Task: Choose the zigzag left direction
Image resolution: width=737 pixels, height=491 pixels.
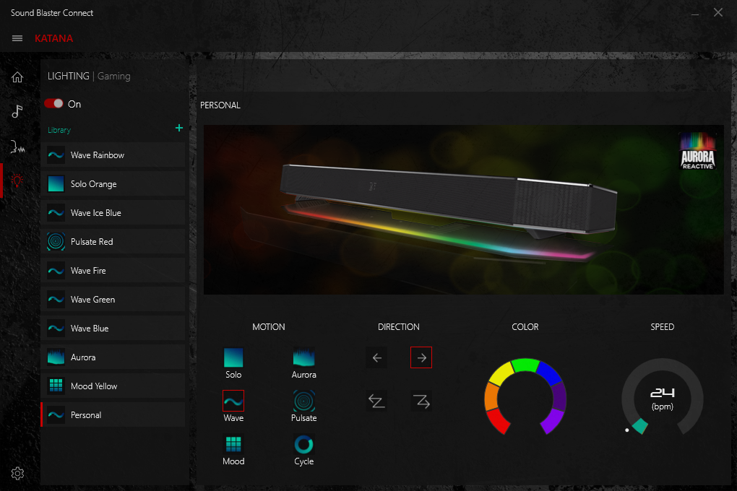Action: click(x=376, y=401)
